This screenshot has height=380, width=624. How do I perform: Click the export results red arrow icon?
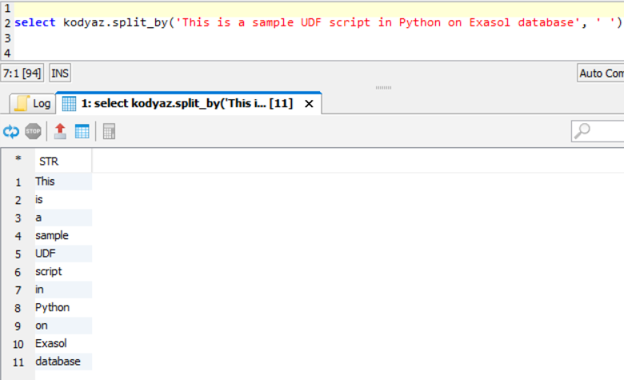[60, 131]
